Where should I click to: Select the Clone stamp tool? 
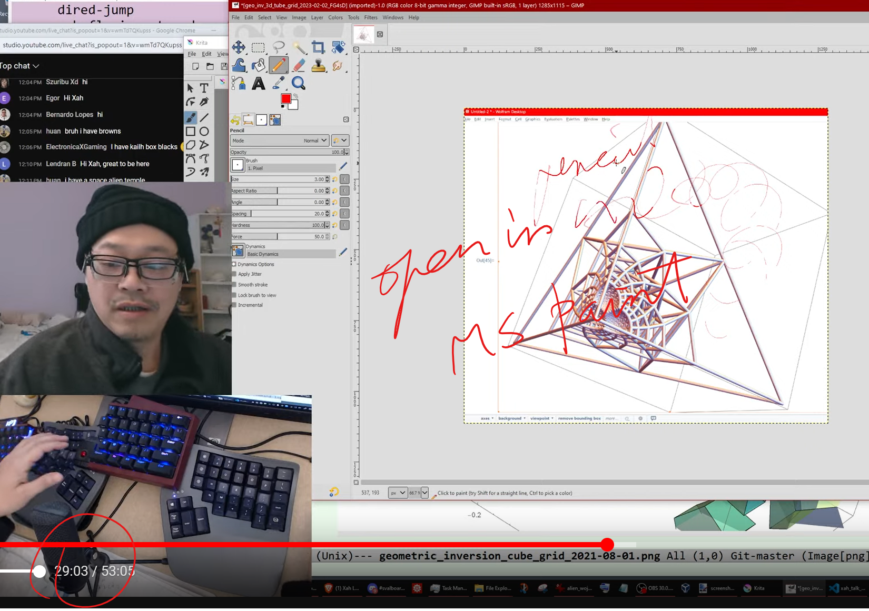tap(318, 65)
